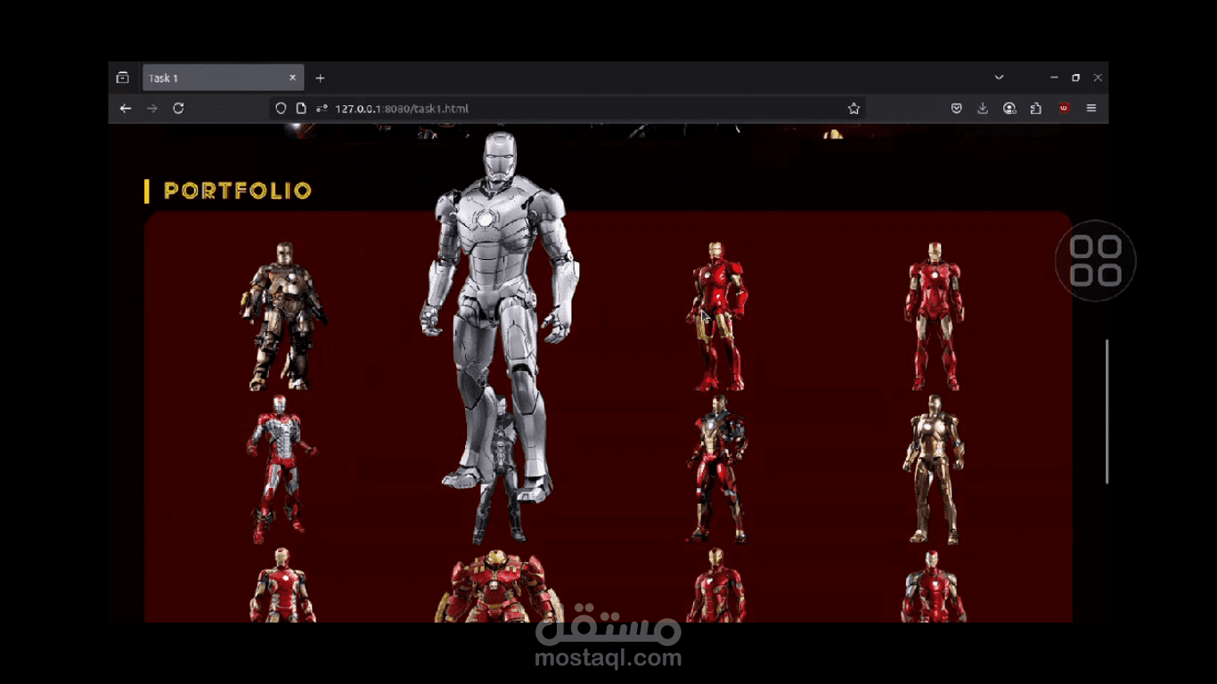Click the page info icon in address bar
The height and width of the screenshot is (684, 1217).
[x=301, y=109]
